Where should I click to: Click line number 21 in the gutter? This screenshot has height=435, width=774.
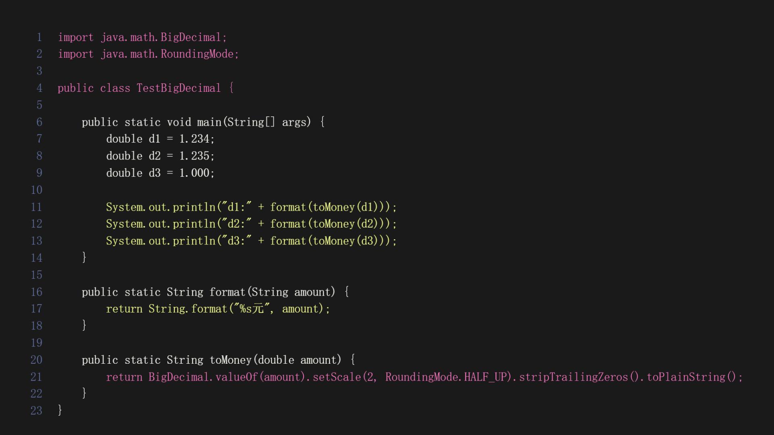pyautogui.click(x=36, y=377)
